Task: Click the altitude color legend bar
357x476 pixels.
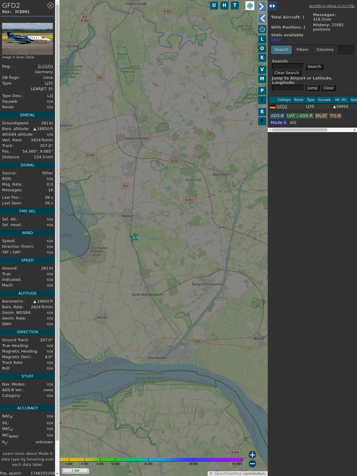Action: [x=151, y=460]
